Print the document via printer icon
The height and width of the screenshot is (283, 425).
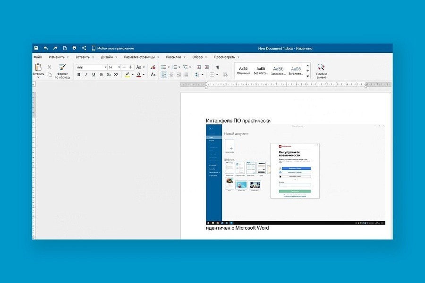pyautogui.click(x=74, y=48)
